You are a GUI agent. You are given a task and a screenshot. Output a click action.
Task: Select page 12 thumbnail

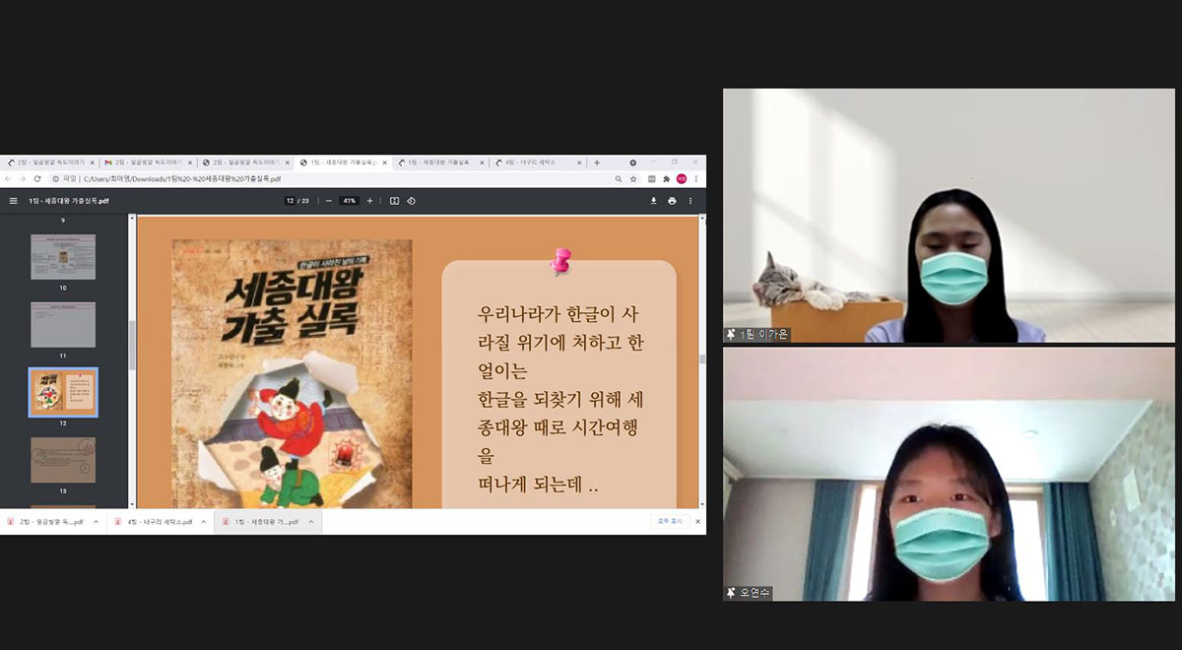pyautogui.click(x=63, y=392)
